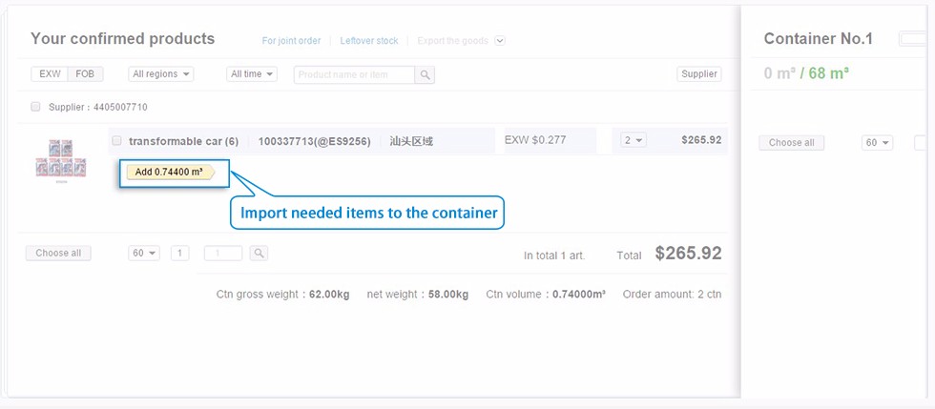Image resolution: width=935 pixels, height=409 pixels.
Task: Open the All time dropdown
Action: pos(252,74)
